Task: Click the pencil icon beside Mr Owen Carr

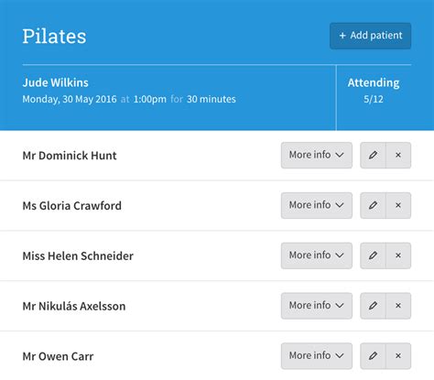Action: (x=373, y=356)
